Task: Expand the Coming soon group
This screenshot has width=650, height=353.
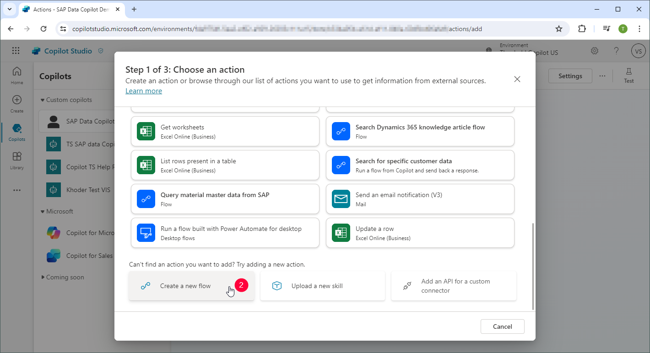Action: [x=43, y=277]
